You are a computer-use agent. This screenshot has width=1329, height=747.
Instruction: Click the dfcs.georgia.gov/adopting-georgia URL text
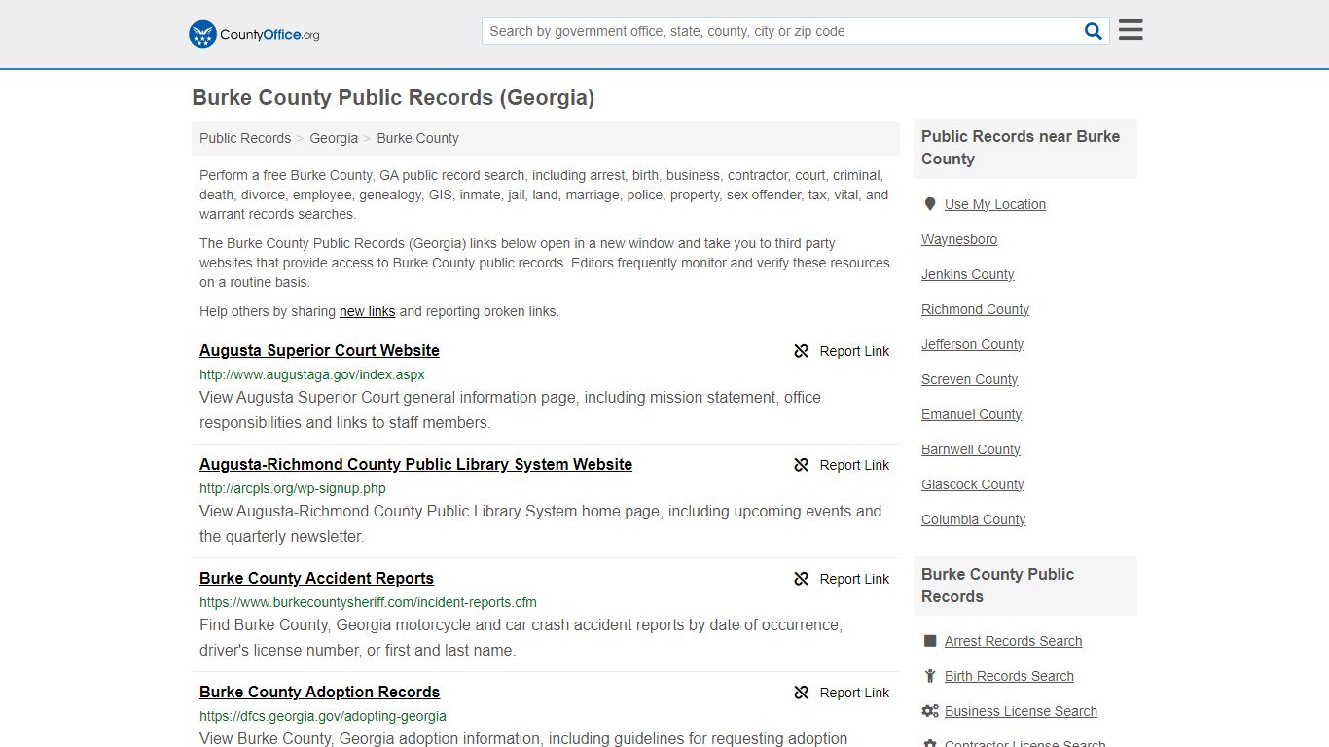323,716
